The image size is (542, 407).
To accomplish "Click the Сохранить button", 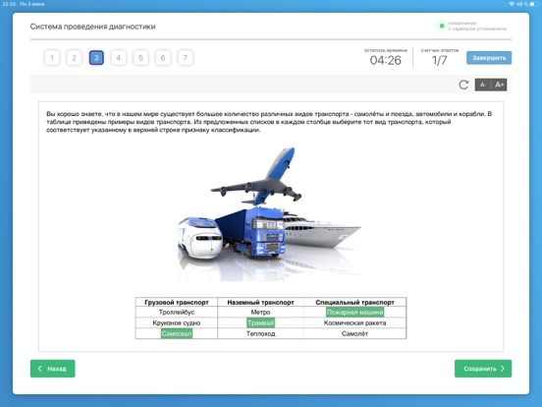I will pos(483,369).
